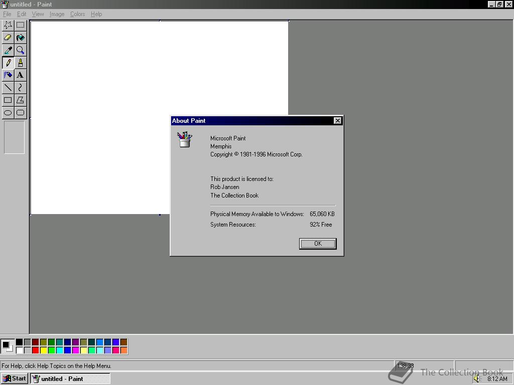This screenshot has height=385, width=514.
Task: Close the About Paint dialog
Action: 337,121
